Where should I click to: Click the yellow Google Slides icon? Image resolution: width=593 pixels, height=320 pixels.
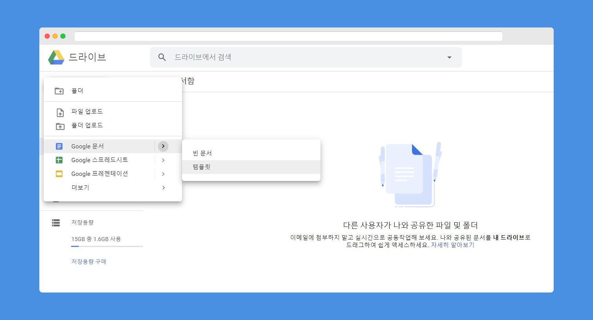point(59,174)
